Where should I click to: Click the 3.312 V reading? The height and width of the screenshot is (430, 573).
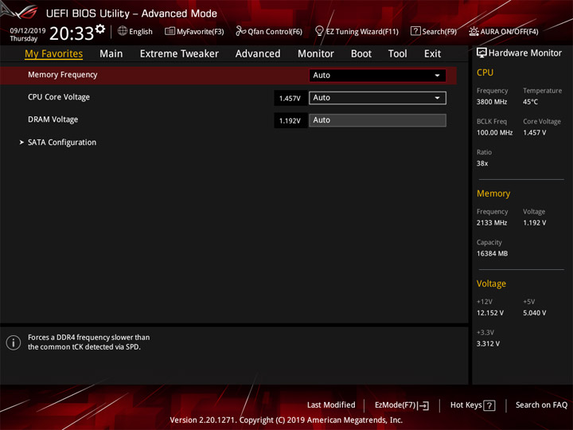point(488,344)
